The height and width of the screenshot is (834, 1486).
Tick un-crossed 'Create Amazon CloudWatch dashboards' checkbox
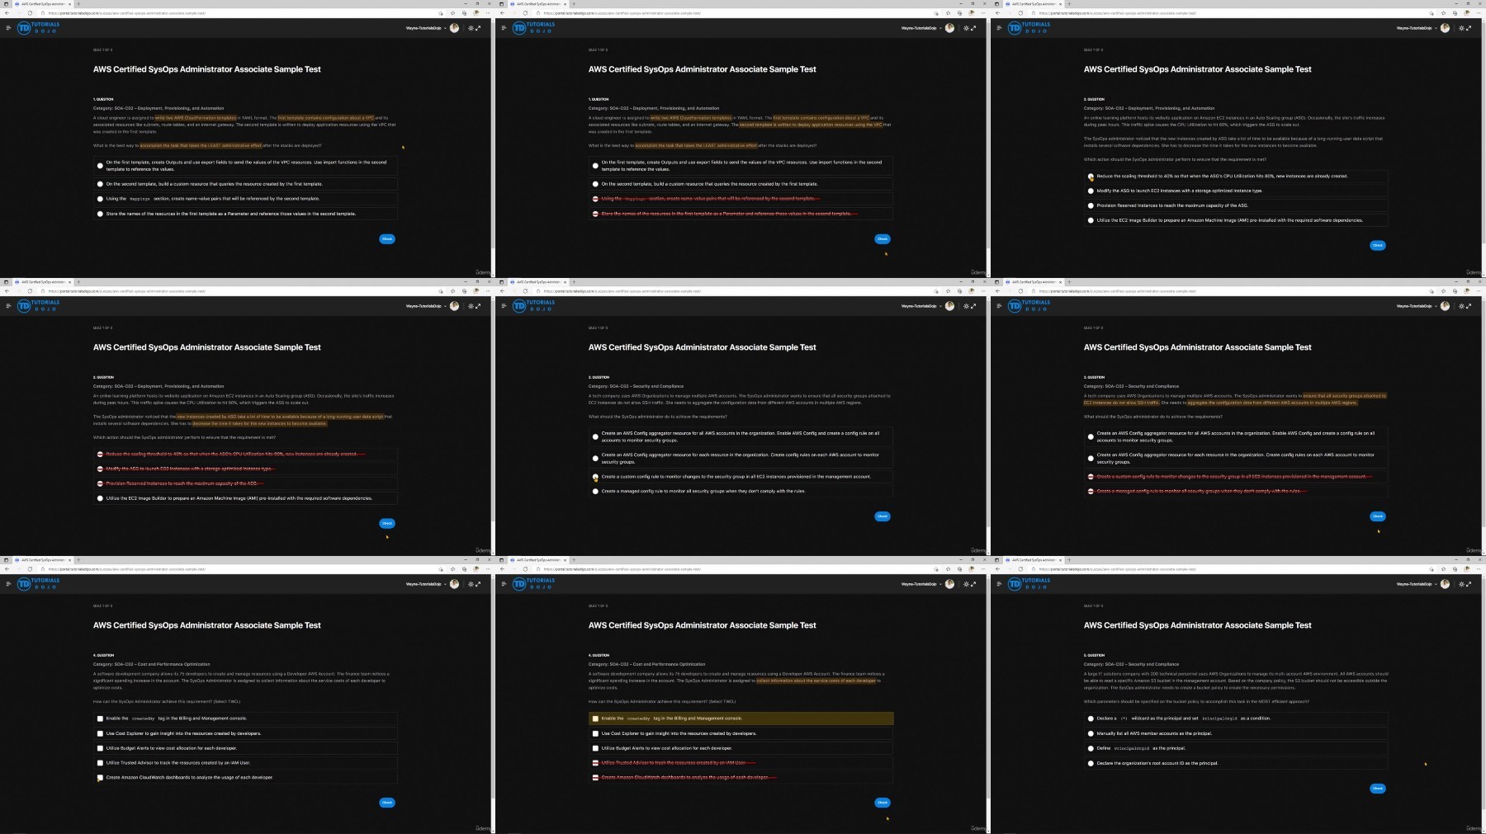pos(100,778)
